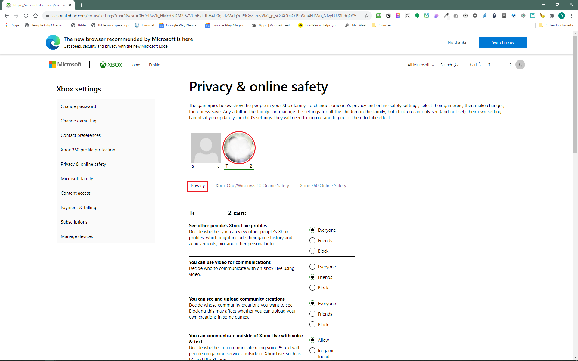Open the account avatar icon
This screenshot has width=578, height=361.
pos(520,65)
